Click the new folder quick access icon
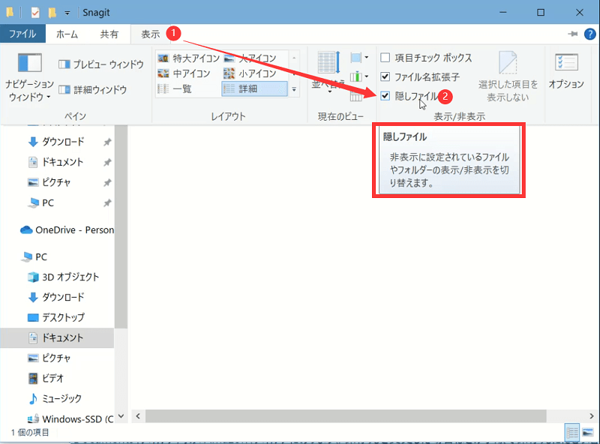600x444 pixels. (x=52, y=13)
